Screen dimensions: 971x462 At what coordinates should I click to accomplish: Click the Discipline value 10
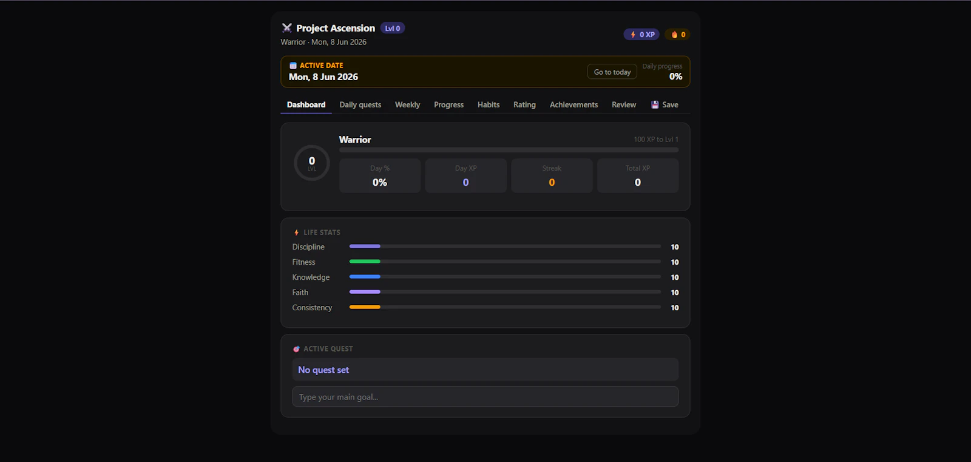tap(675, 247)
